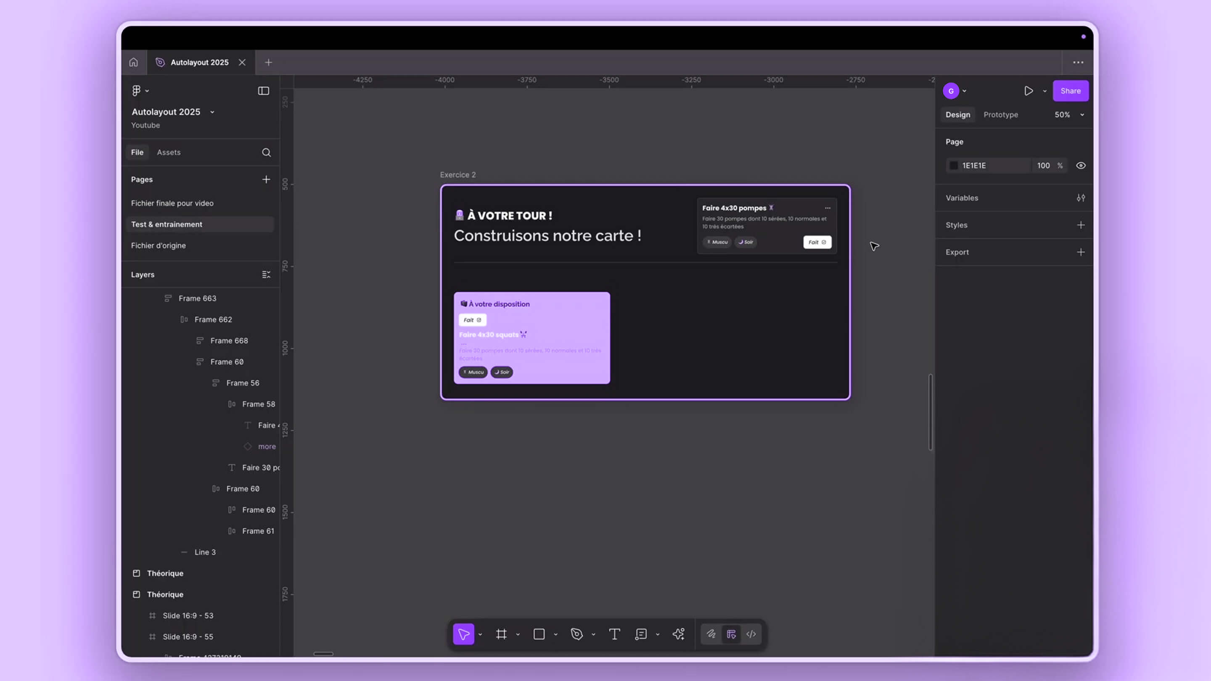Switch to the Prototype tab

click(1000, 115)
